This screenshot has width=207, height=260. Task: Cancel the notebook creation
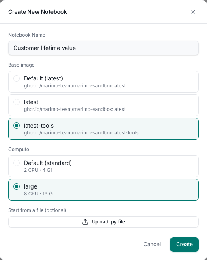pos(152,244)
